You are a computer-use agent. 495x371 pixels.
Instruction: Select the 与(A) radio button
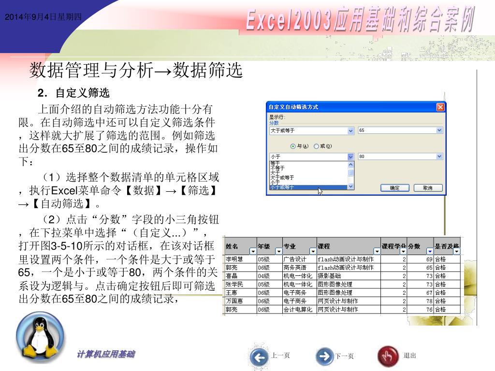pos(292,146)
